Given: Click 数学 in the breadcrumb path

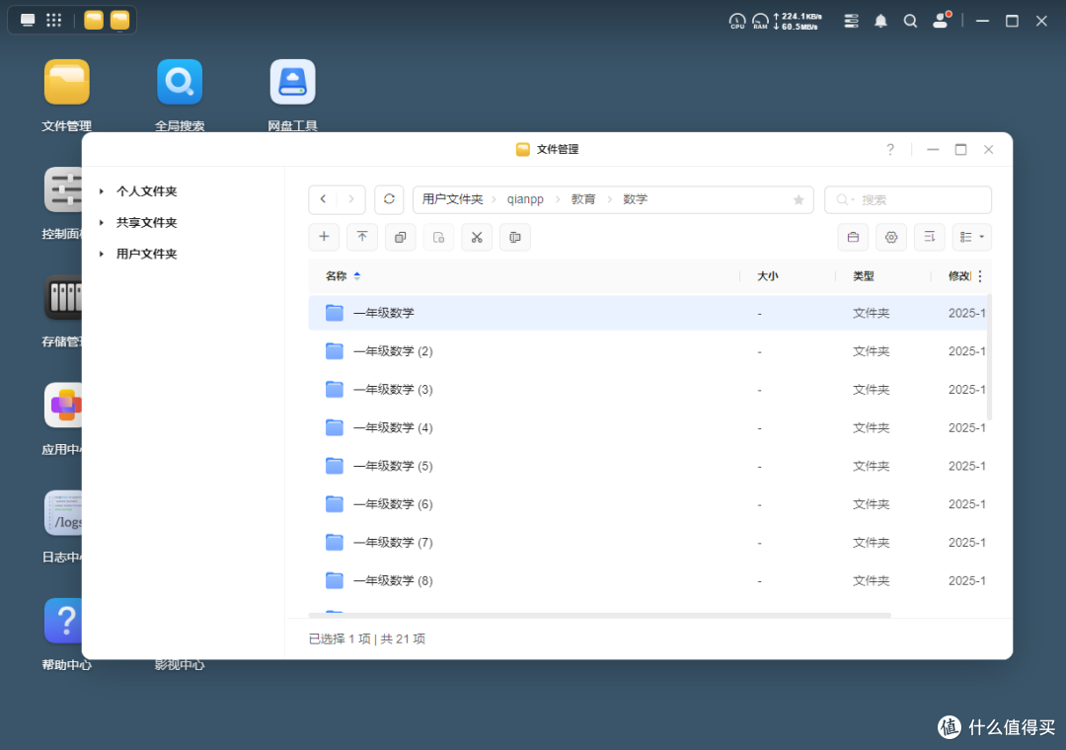Looking at the screenshot, I should (x=635, y=199).
